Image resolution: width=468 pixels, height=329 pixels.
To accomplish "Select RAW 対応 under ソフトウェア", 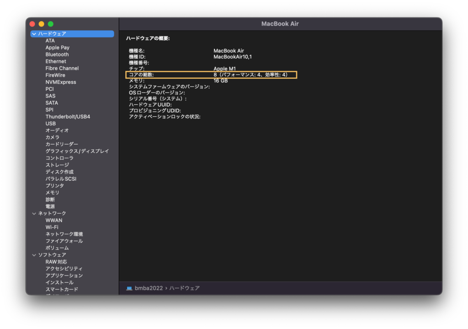I will click(x=56, y=262).
